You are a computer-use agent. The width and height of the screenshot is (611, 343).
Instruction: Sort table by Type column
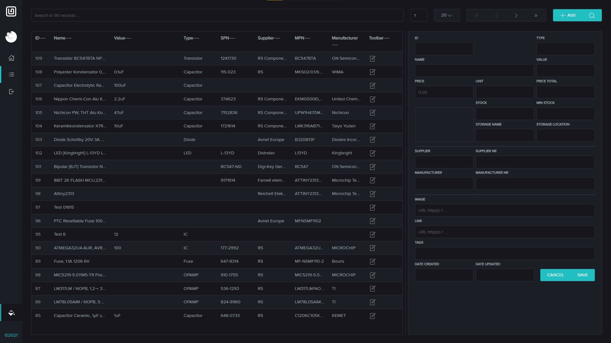[191, 38]
